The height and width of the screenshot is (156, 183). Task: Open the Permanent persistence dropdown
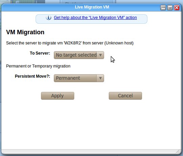coord(79,78)
